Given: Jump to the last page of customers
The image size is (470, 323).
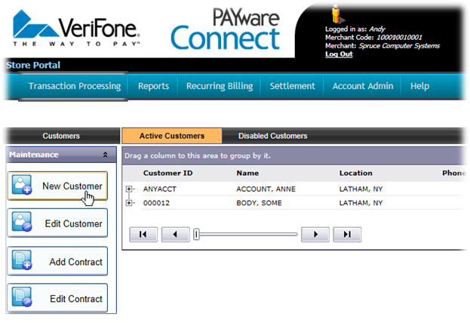Looking at the screenshot, I should coord(347,234).
